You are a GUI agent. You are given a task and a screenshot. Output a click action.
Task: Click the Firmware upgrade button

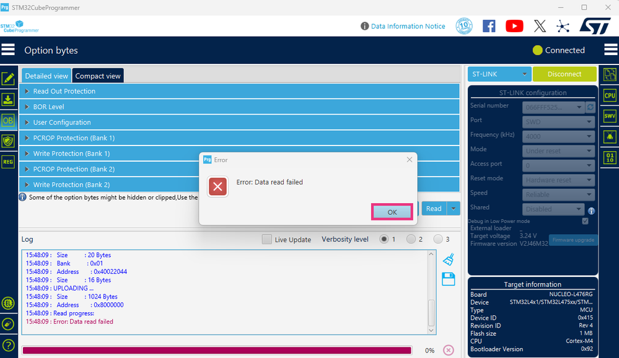[573, 240]
